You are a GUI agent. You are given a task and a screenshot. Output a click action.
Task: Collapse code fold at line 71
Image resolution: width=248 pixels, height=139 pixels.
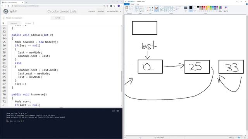pos(7,98)
